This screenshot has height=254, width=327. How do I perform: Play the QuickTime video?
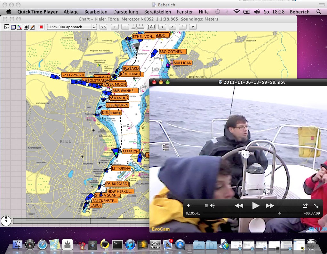[255, 206]
